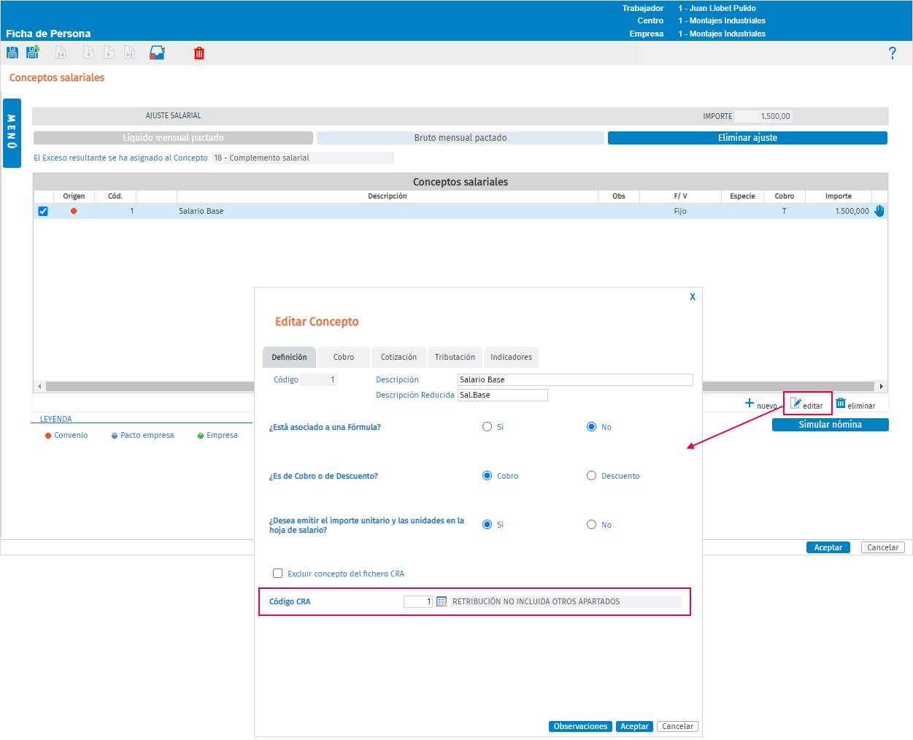Open the Indicadores tab

511,357
